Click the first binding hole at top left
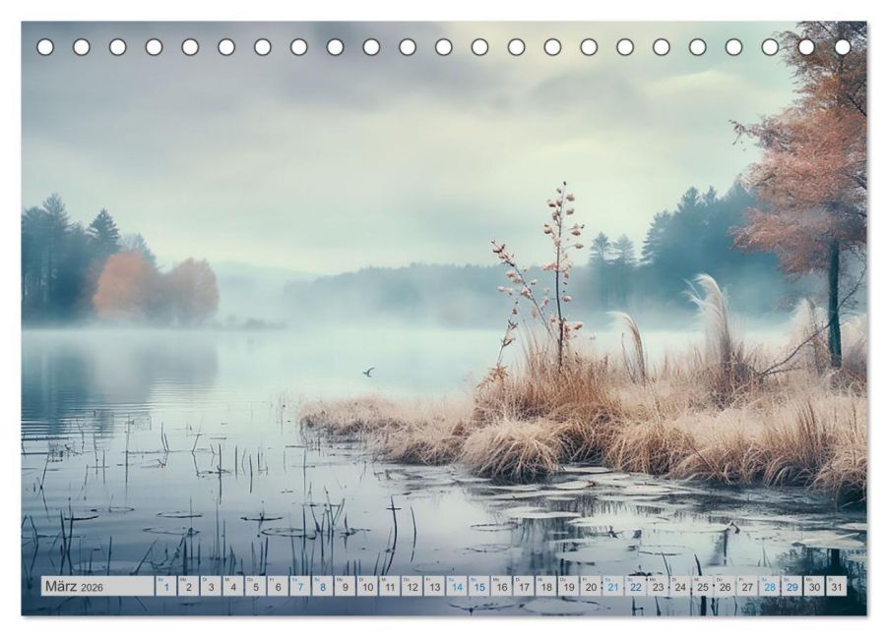 click(45, 47)
